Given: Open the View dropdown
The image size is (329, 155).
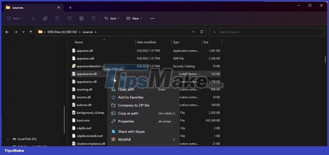Looking at the screenshot, I should click(134, 18).
